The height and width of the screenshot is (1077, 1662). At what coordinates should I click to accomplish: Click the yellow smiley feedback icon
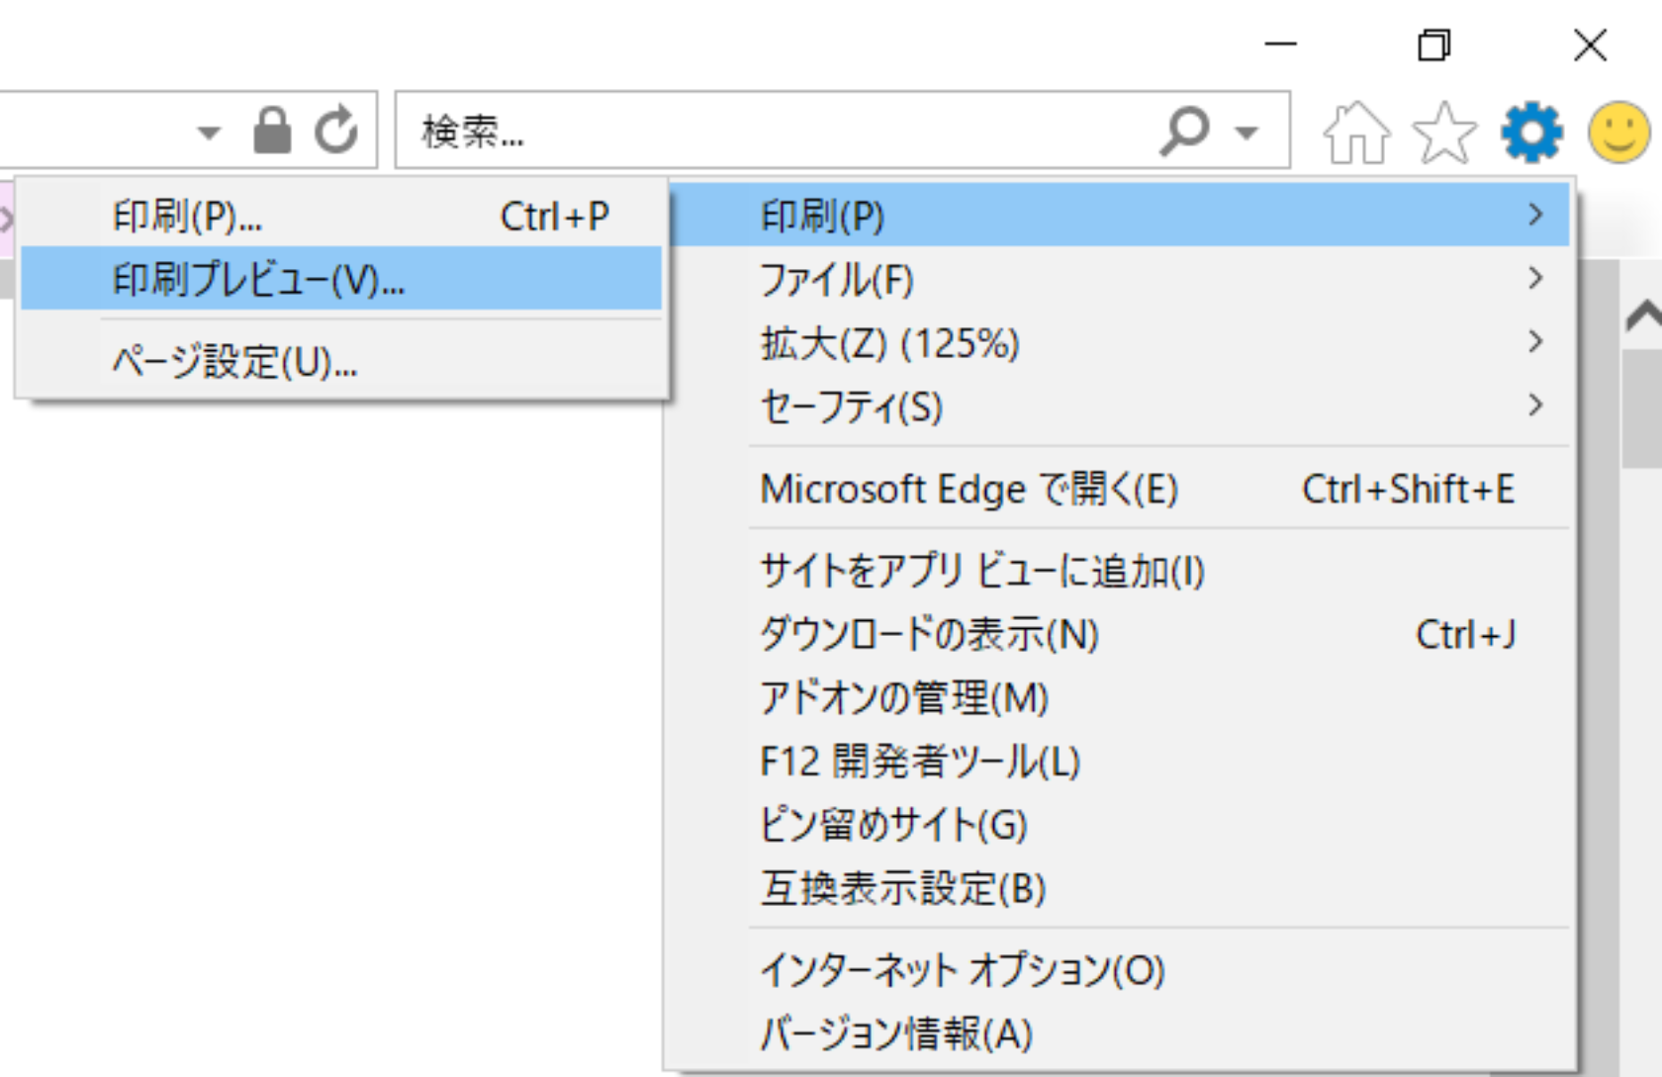point(1618,132)
